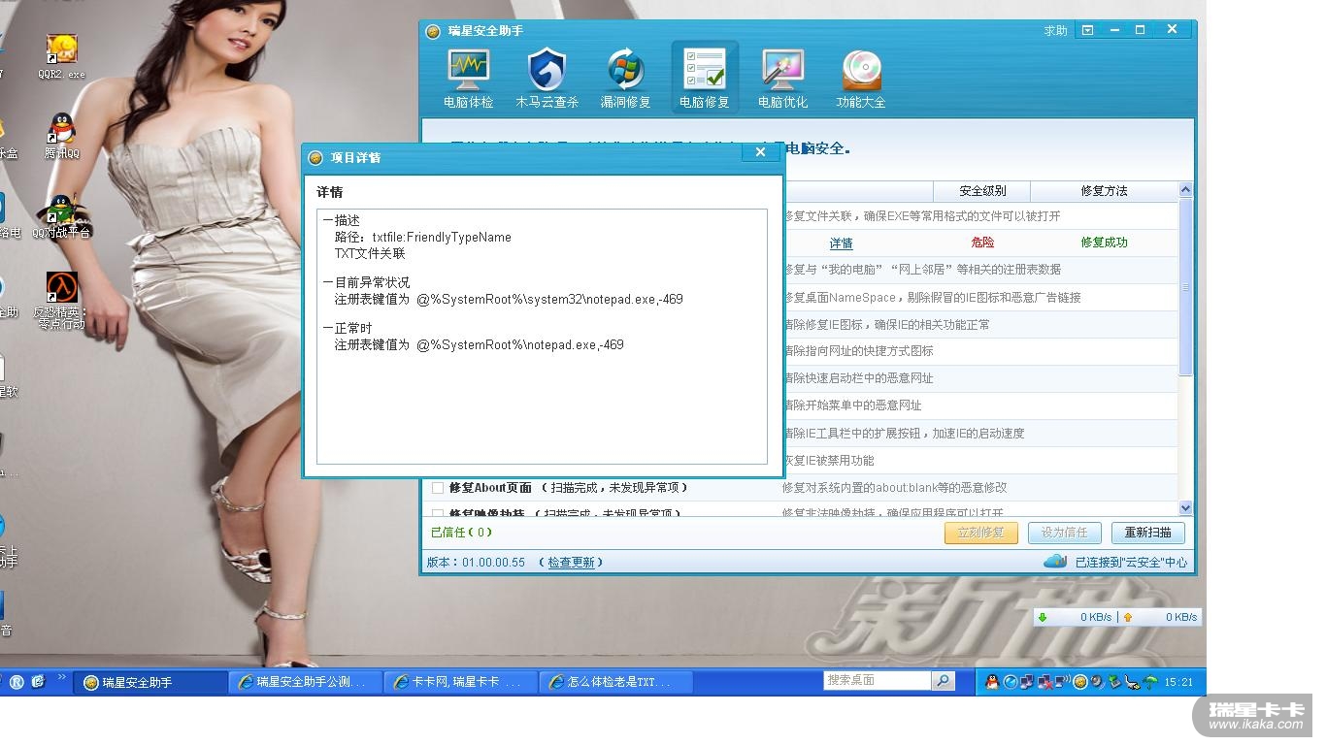Click the 重新扫描 button
This screenshot has height=745, width=1326.
click(x=1148, y=533)
